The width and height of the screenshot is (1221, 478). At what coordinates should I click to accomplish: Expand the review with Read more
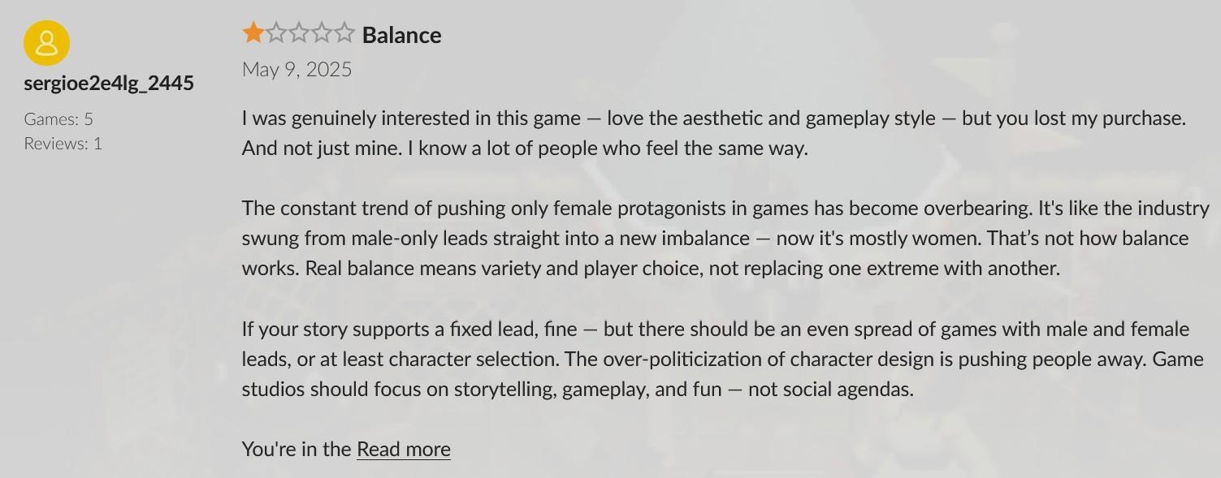[404, 449]
